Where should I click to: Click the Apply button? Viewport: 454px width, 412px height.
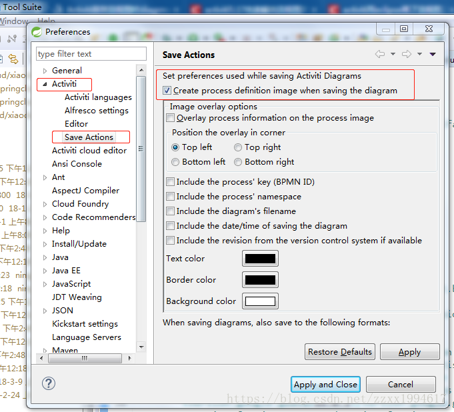410,352
